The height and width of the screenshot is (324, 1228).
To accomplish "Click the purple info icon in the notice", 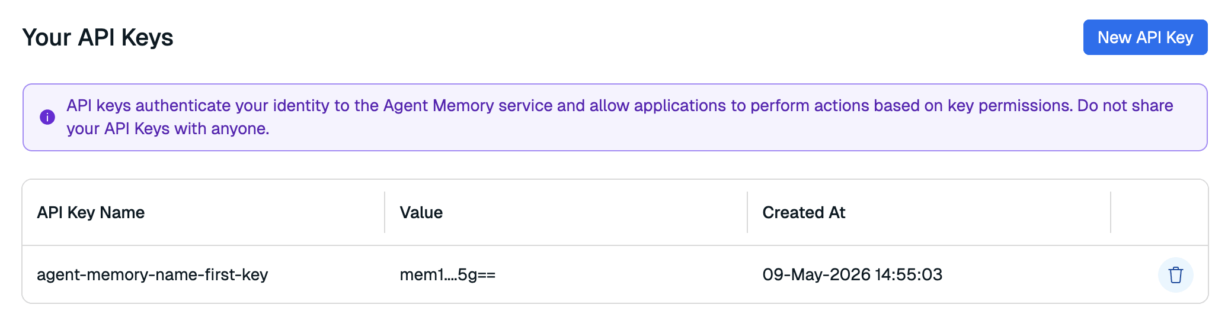I will pyautogui.click(x=47, y=117).
